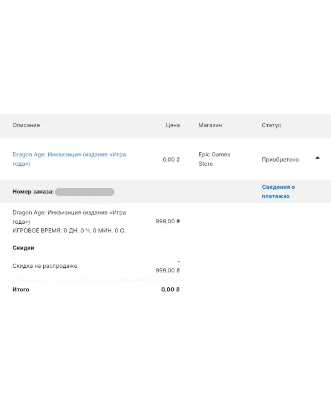Click the 0,00 ₴ price in the order row

171,160
